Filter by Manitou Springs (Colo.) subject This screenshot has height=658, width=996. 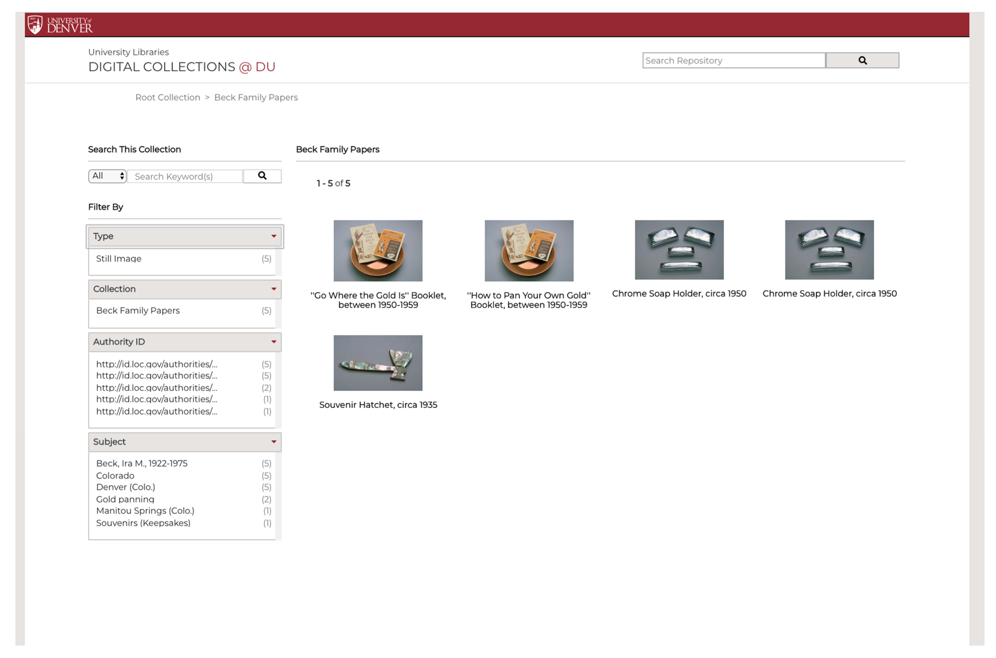pyautogui.click(x=145, y=511)
